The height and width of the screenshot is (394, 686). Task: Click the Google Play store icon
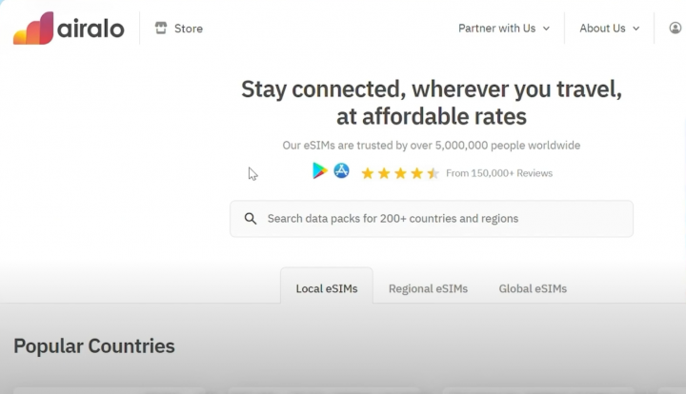[x=320, y=171]
